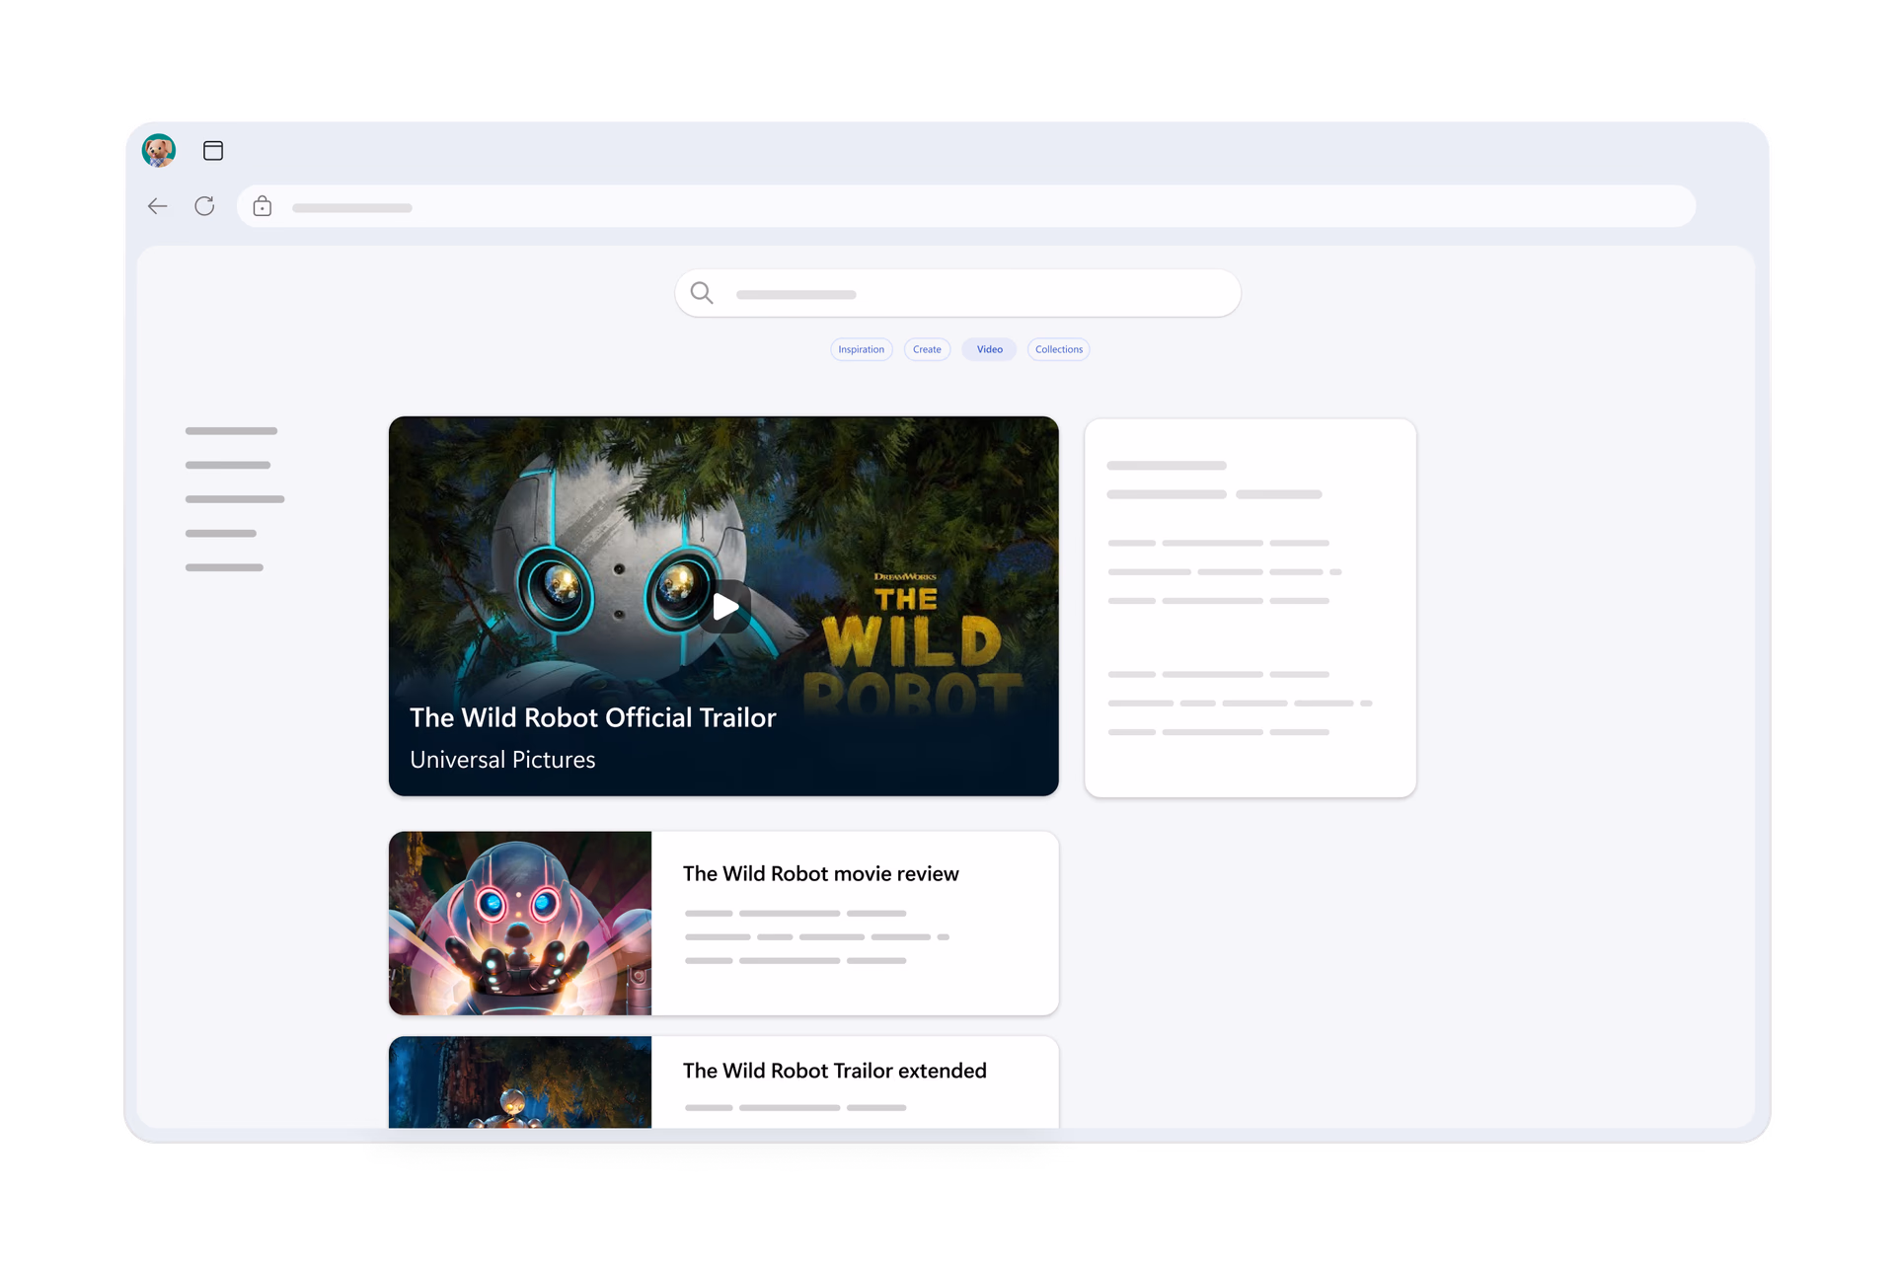Play The Wild Robot Official Trailor
The width and height of the screenshot is (1895, 1263).
725,606
